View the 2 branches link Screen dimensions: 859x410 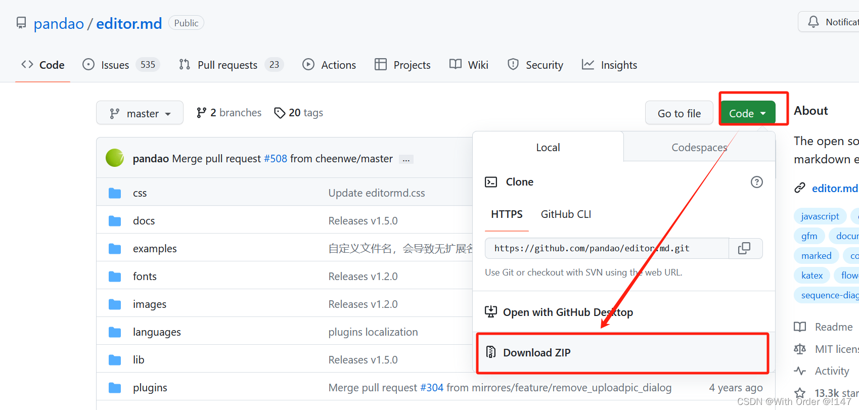[229, 113]
